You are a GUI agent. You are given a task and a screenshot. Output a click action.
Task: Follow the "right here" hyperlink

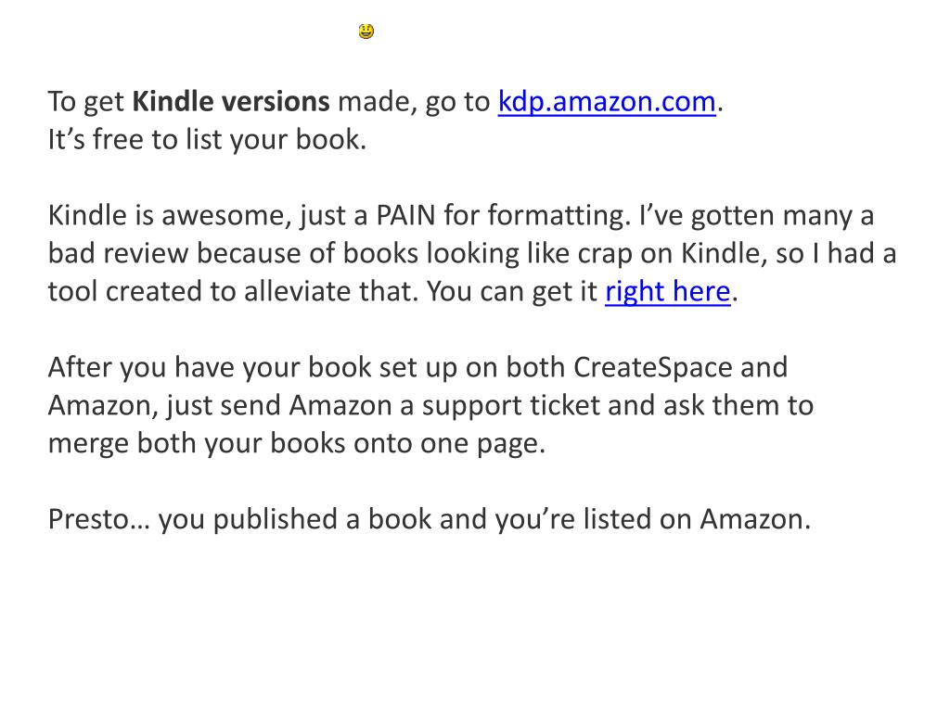click(668, 292)
